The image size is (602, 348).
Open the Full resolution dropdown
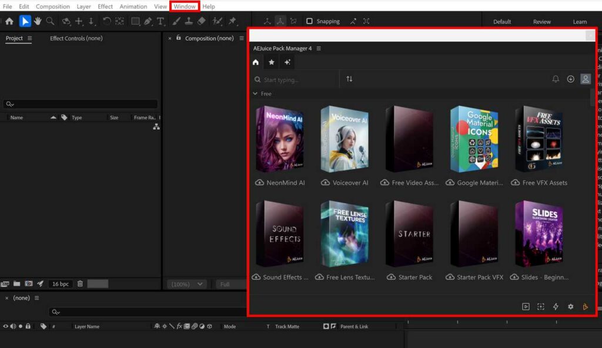[230, 284]
